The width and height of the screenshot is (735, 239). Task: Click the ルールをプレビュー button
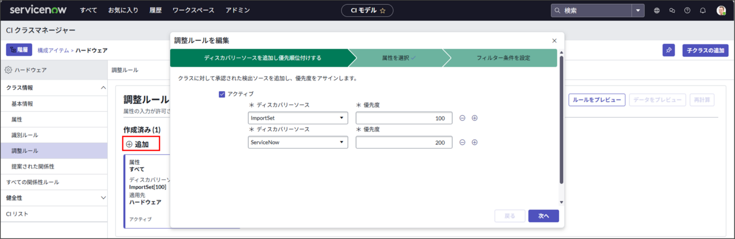pyautogui.click(x=597, y=100)
